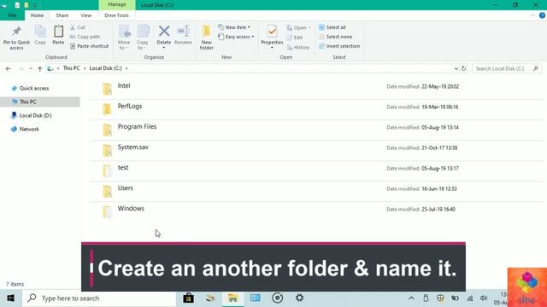Viewport: 547px width, 307px height.
Task: Open Properties from the ribbon
Action: coord(272,37)
